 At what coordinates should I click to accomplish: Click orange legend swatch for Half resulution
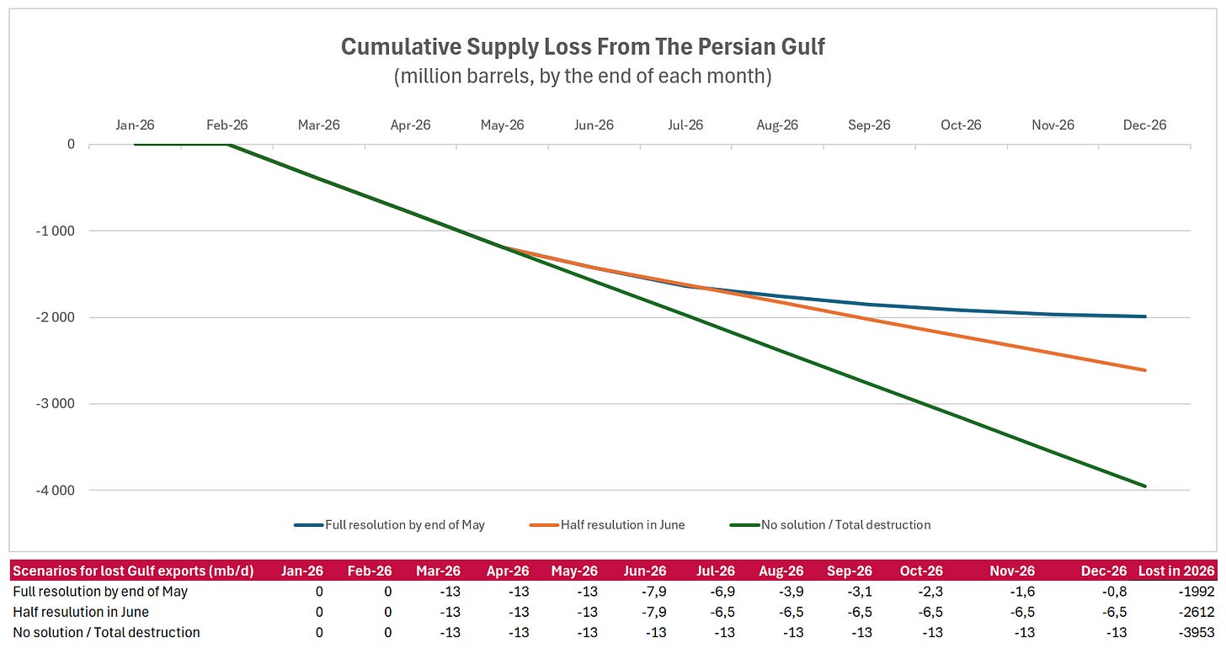click(x=542, y=524)
